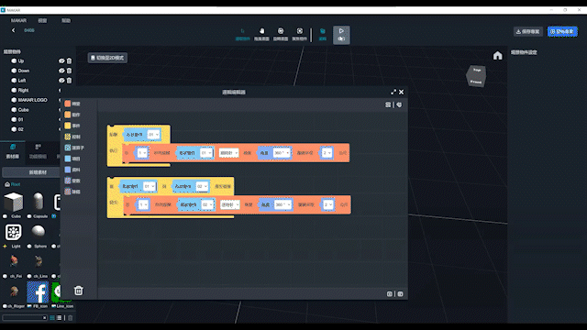Click the add new asset button
The width and height of the screenshot is (587, 330).
point(31,172)
